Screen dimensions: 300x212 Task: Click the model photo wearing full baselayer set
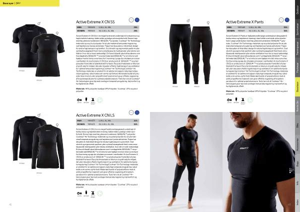click(186, 162)
